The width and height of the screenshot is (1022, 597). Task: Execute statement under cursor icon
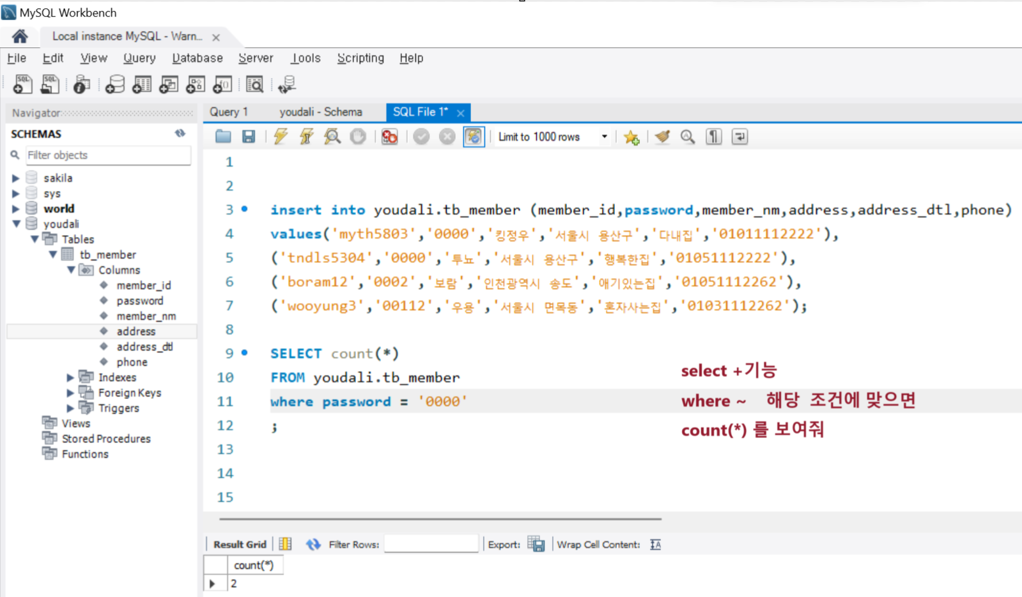coord(306,136)
